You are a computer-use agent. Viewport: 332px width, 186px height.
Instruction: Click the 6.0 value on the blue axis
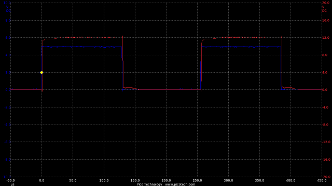click(8, 38)
